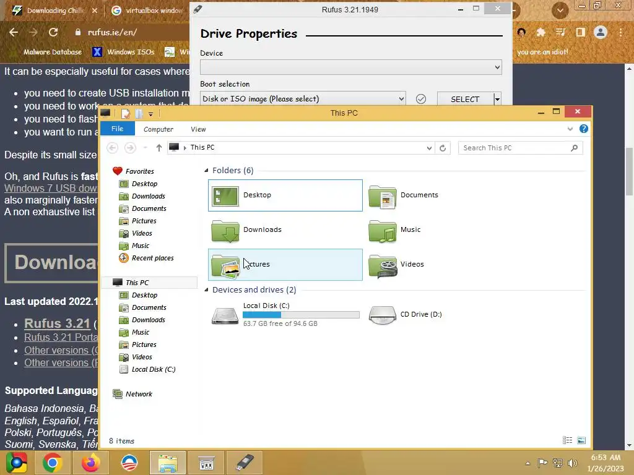This screenshot has height=475, width=634.
Task: Open File Explorer taskbar button
Action: coord(167,463)
